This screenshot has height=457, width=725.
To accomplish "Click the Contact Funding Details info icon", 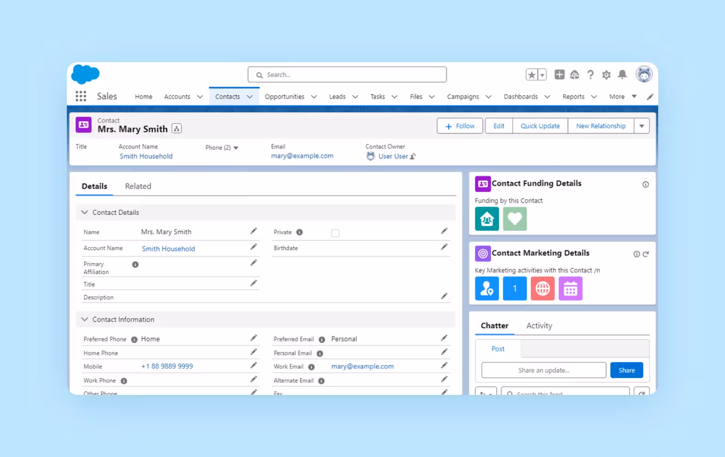I will pyautogui.click(x=645, y=185).
